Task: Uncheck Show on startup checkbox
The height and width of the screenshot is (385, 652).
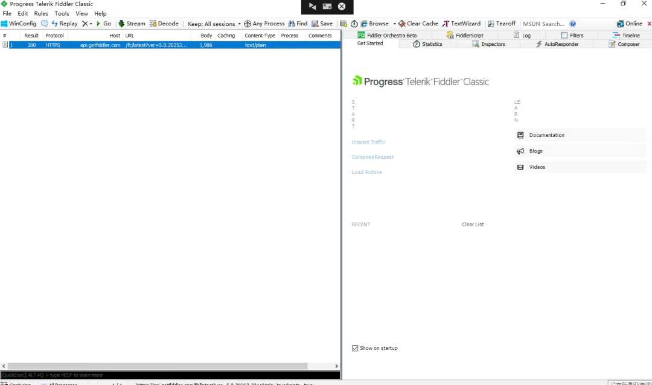Action: pos(355,348)
